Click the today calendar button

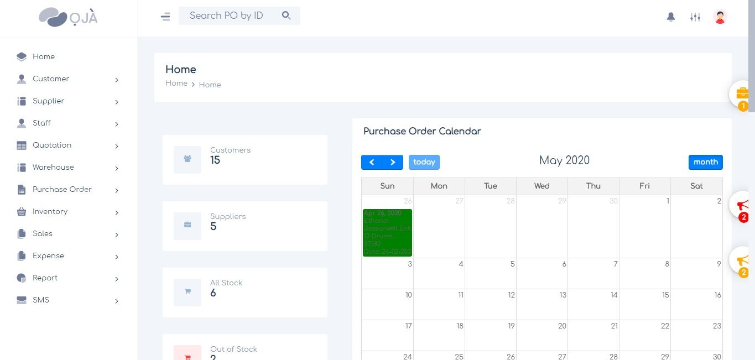(424, 162)
